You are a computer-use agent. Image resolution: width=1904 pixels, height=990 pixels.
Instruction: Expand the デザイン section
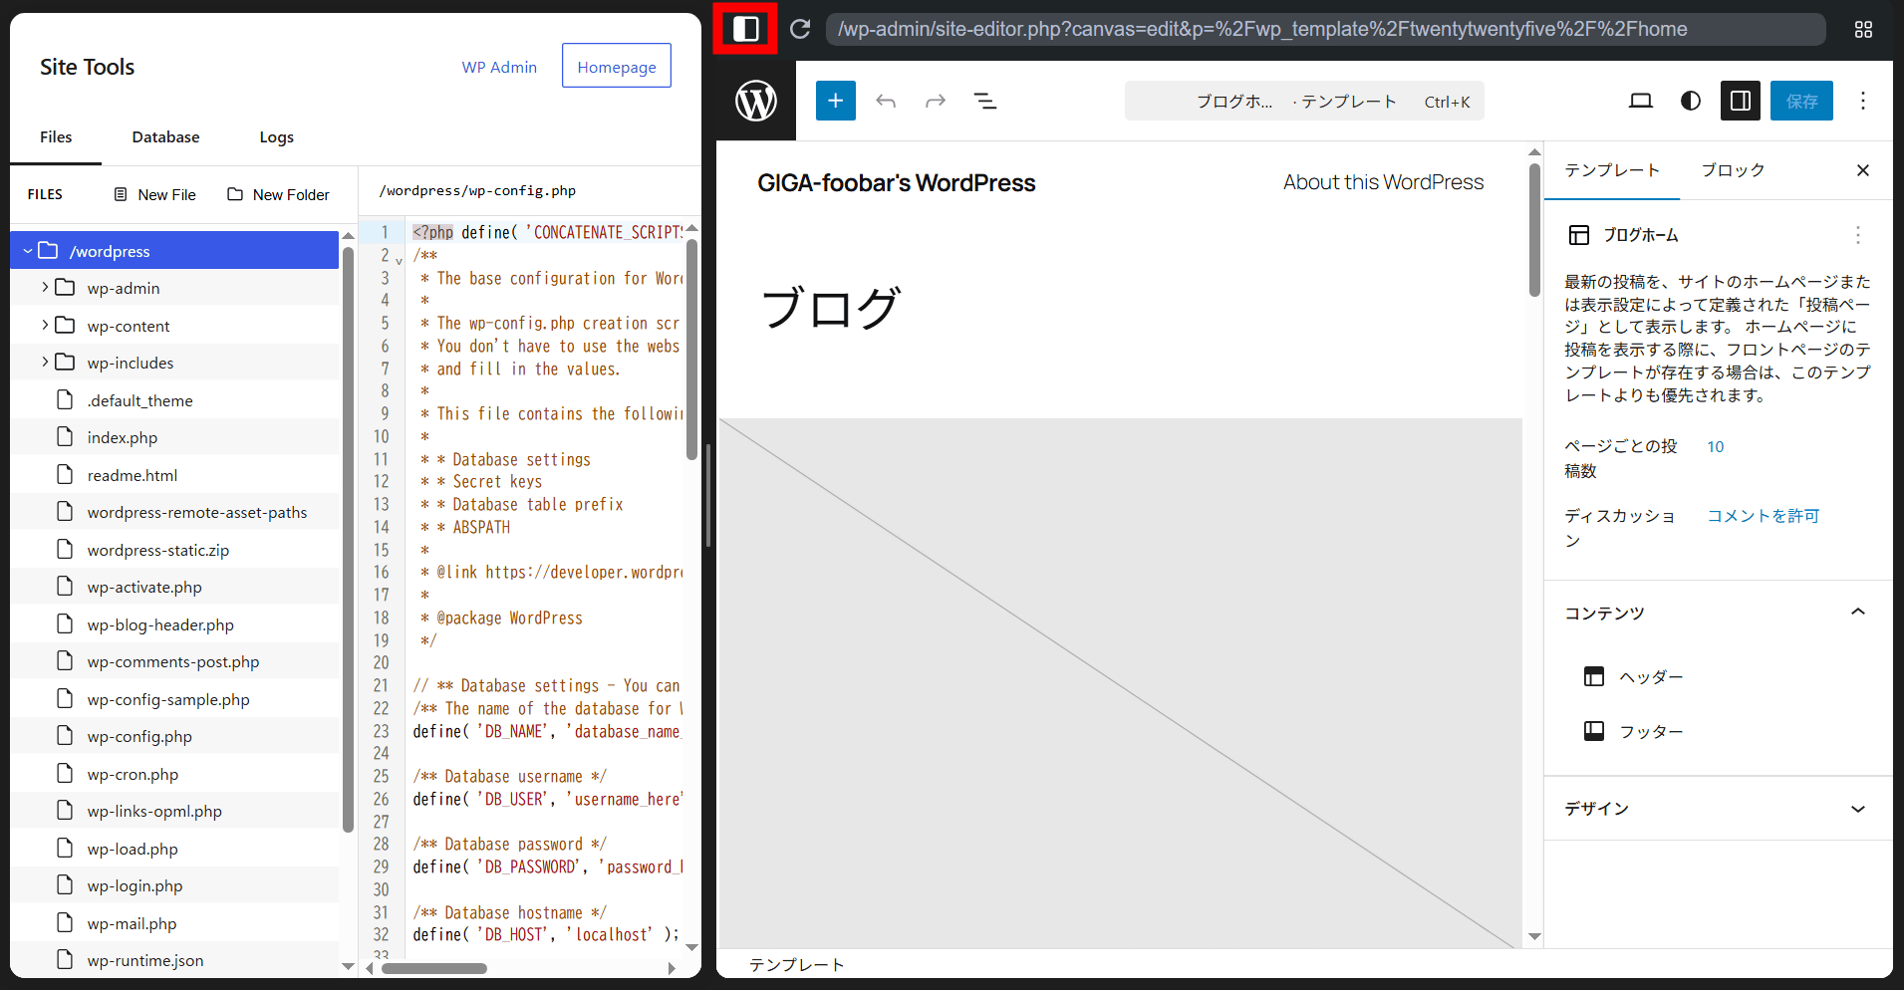pos(1857,809)
